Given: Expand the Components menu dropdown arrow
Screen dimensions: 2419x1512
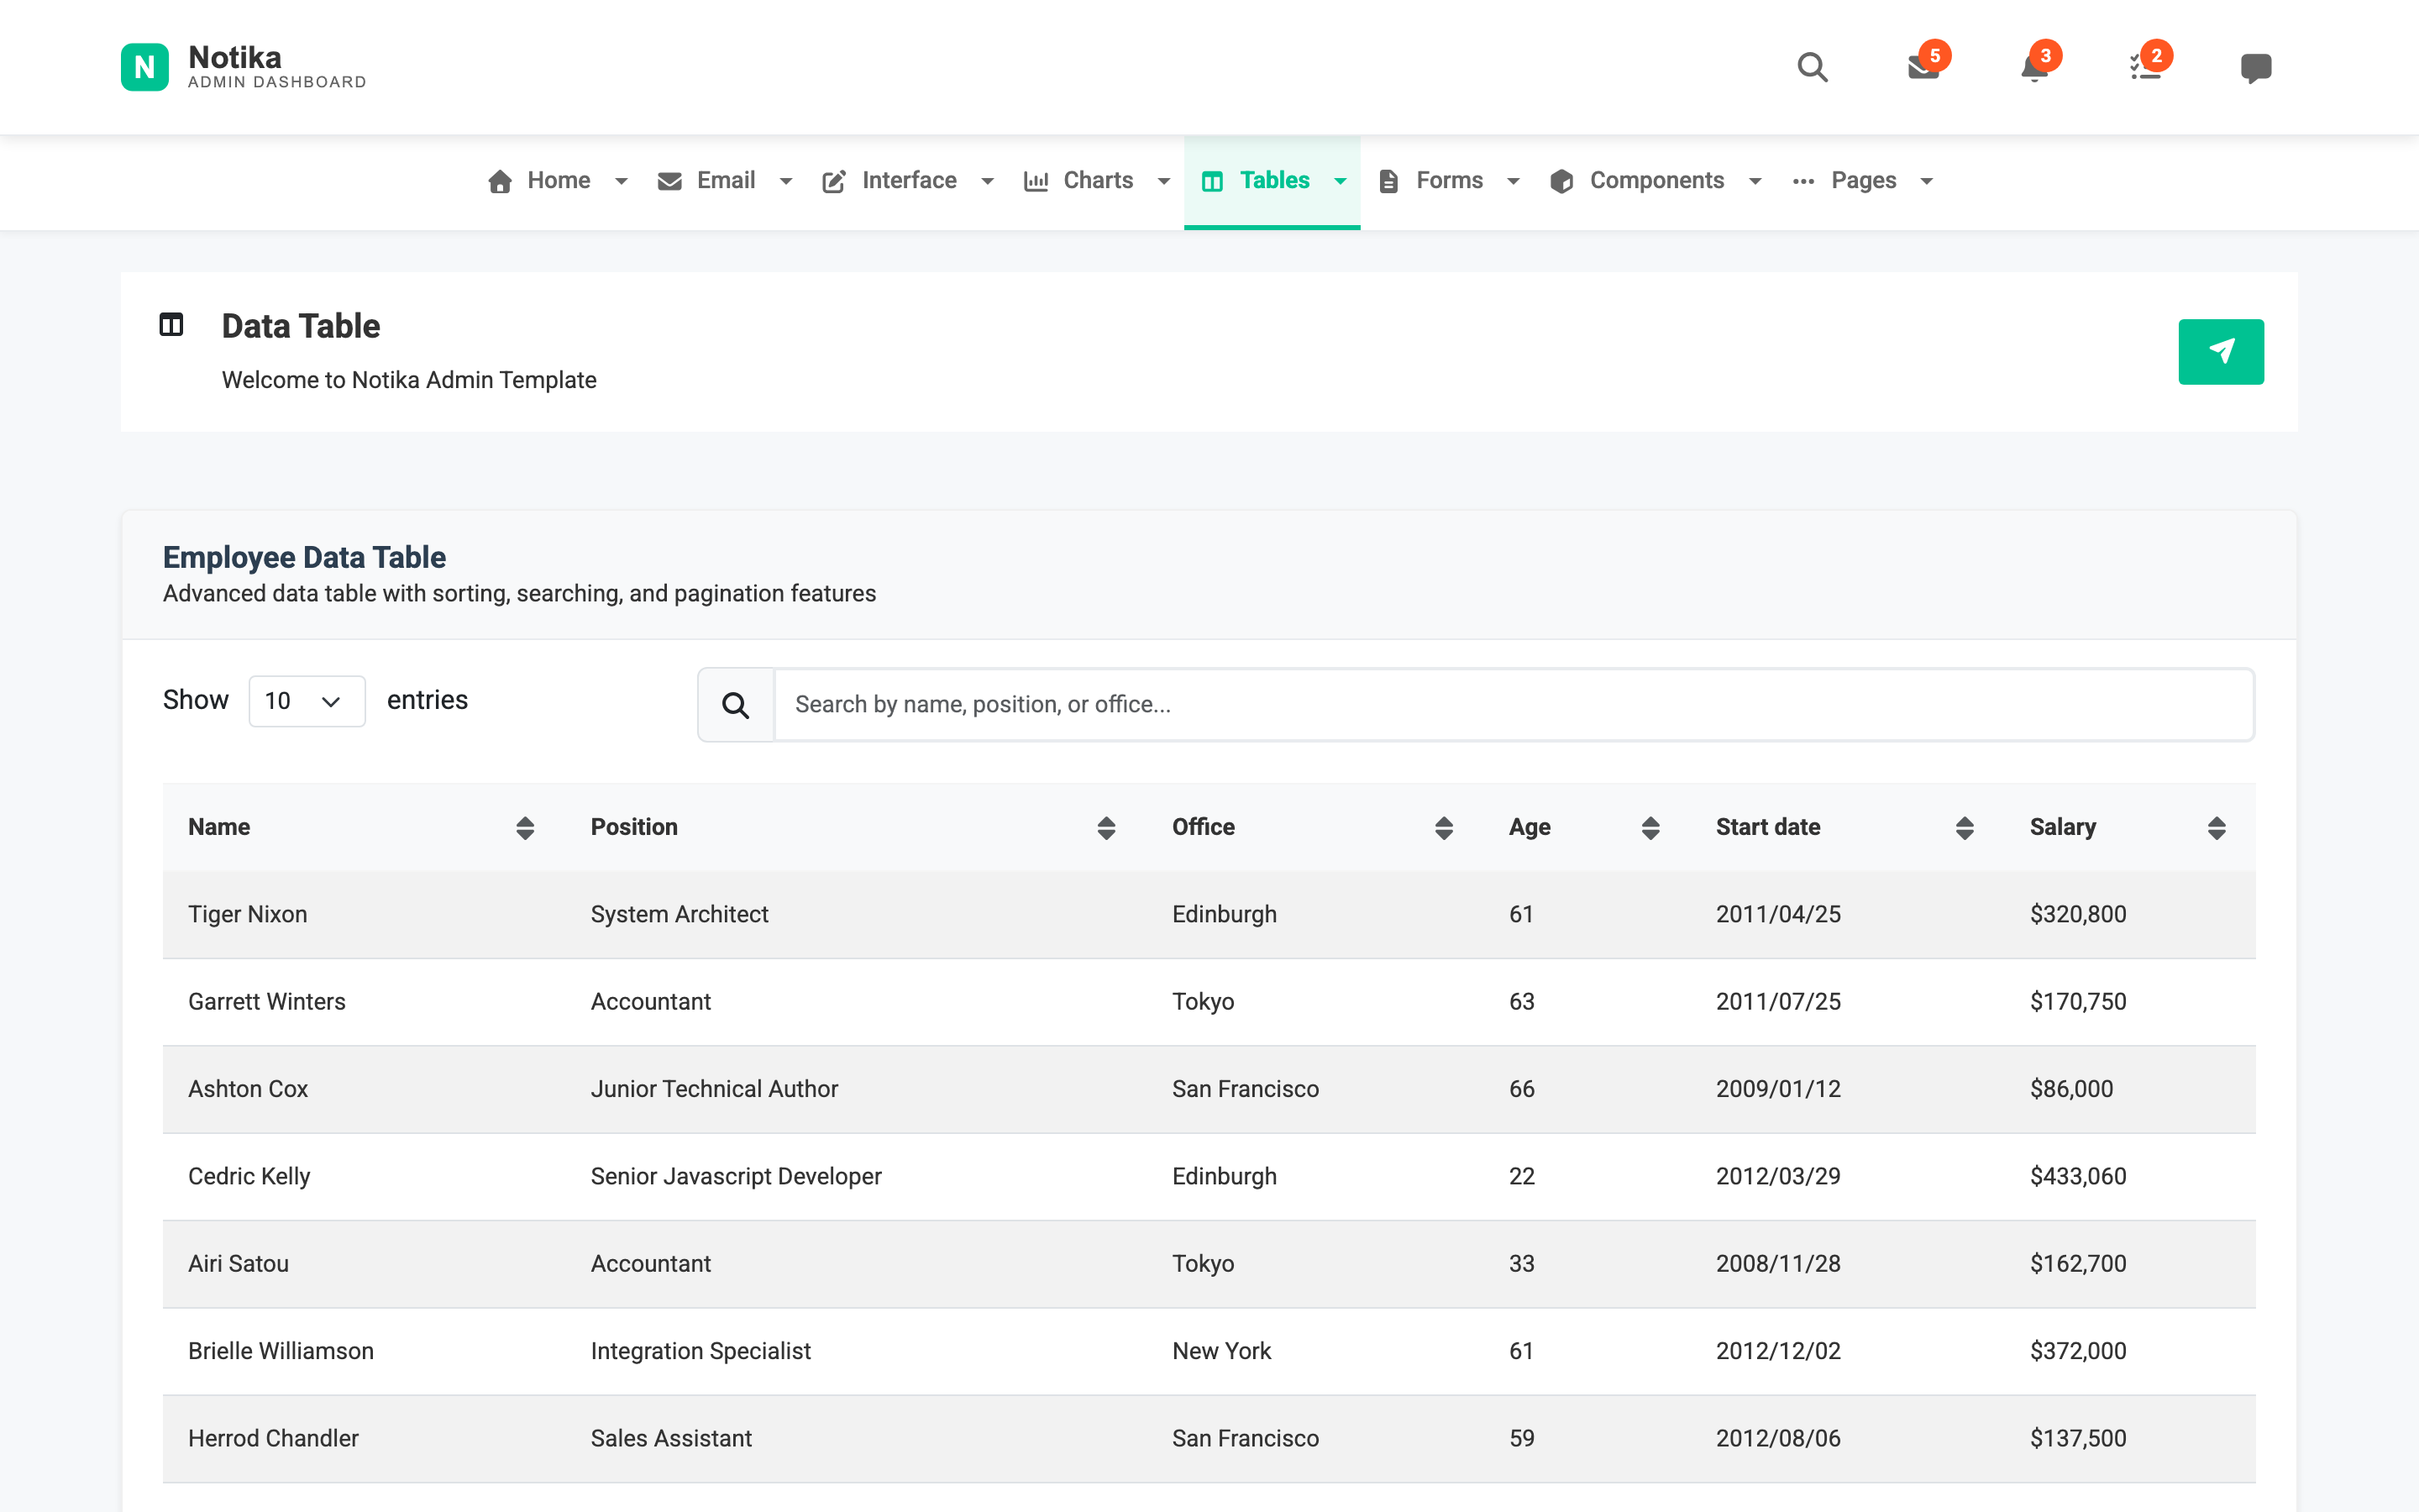Looking at the screenshot, I should (1755, 181).
